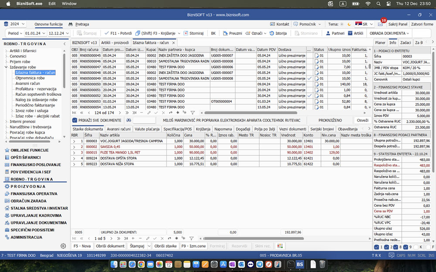Enable the K checkbox in bottom right
Viewport: 436px width, 272px height.
(x=416, y=247)
